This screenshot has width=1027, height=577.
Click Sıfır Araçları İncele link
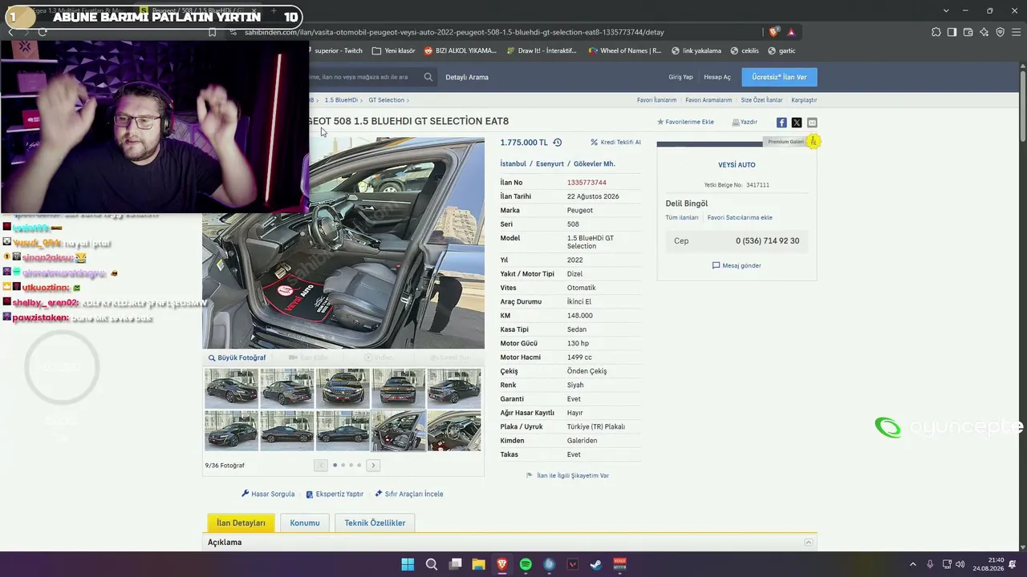[408, 494]
